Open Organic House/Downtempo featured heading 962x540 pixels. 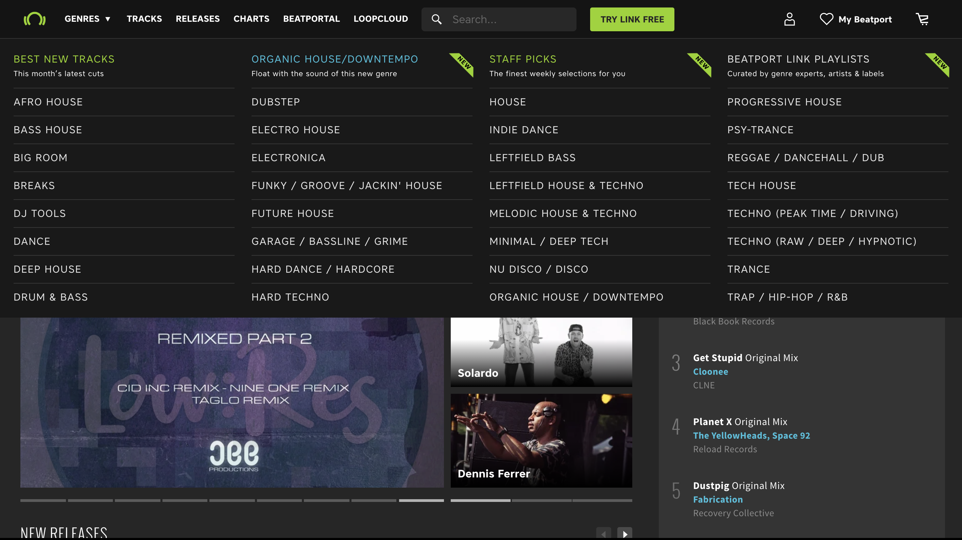point(334,59)
